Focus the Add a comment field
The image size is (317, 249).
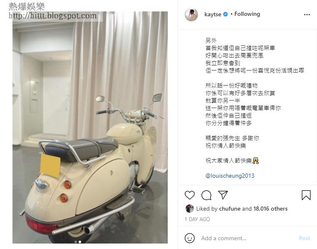[247, 238]
